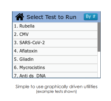111x101 pixels.
Task: Open the Gliadin test
Action: pos(55,60)
